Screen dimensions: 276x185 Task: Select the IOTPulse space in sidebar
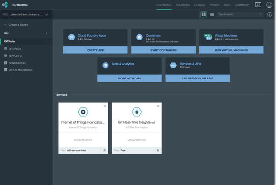pyautogui.click(x=27, y=41)
